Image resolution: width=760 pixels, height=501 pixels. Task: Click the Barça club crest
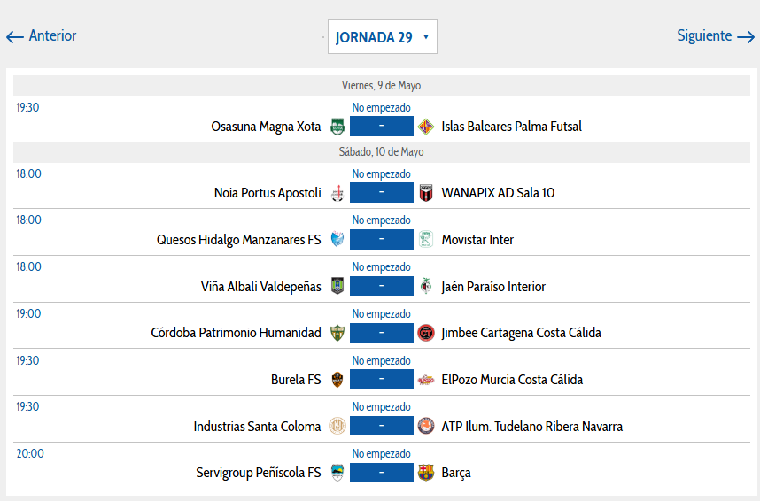point(425,473)
